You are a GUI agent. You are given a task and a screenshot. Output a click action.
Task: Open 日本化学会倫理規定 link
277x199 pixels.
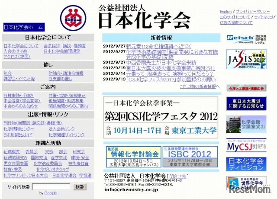click(x=62, y=51)
